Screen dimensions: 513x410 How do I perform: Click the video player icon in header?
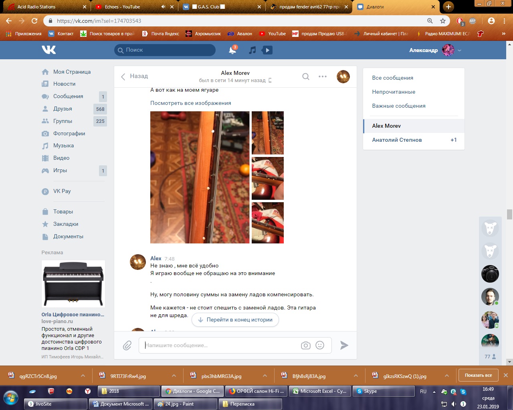click(x=267, y=50)
